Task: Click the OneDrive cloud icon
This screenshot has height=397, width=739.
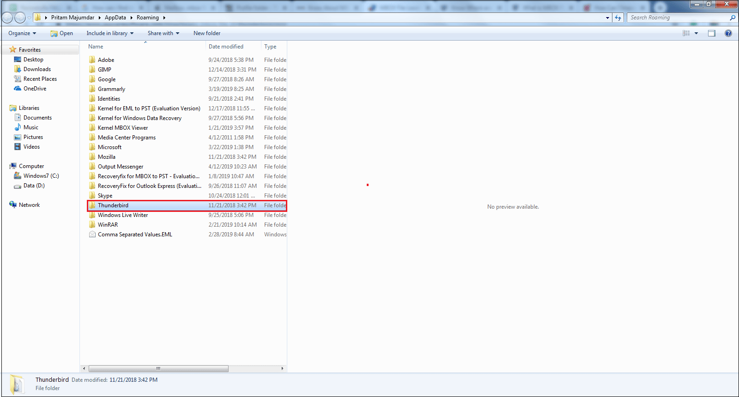Action: [18, 88]
